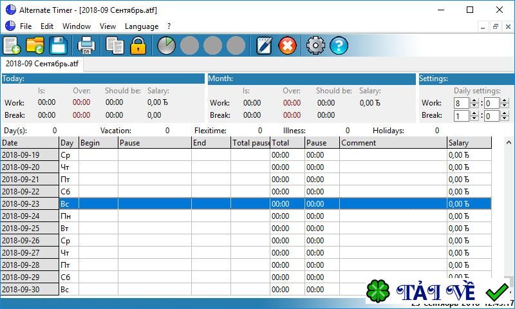
Task: Print the timesheet via the printer icon
Action: (x=86, y=46)
